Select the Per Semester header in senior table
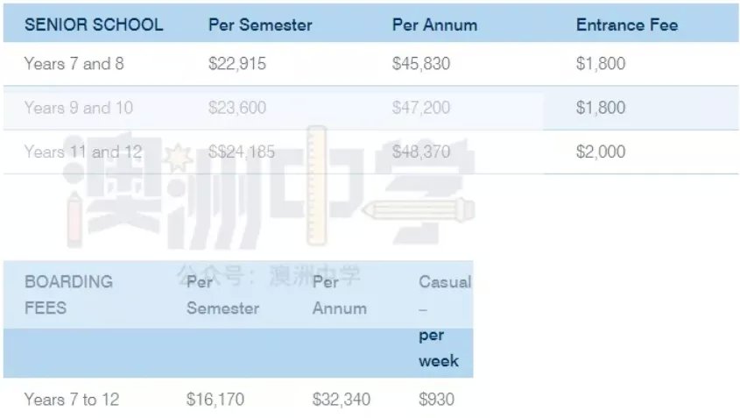The image size is (740, 418). coord(260,25)
